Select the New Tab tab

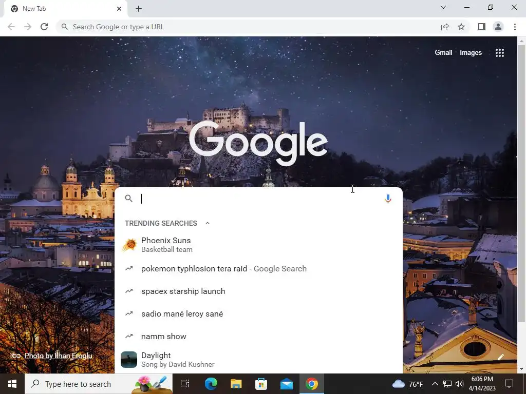pyautogui.click(x=65, y=9)
